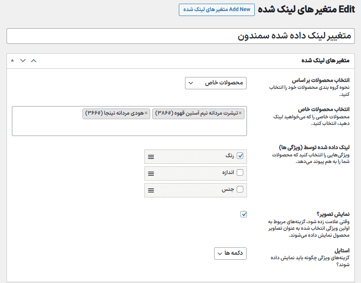Uncheck the رنگ attribute checkbox
The width and height of the screenshot is (361, 283).
pos(240,156)
